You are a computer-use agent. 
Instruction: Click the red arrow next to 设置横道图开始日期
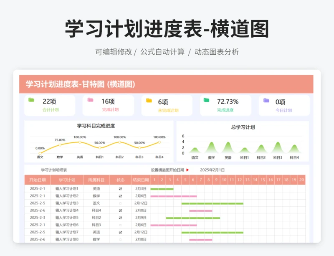187,170
